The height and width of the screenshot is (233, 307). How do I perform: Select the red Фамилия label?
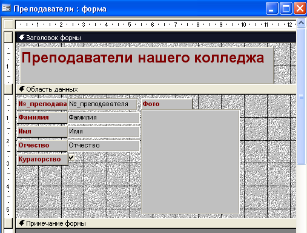point(42,118)
